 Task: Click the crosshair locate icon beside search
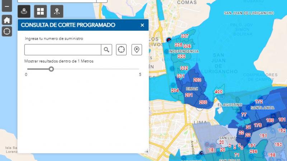point(121,50)
